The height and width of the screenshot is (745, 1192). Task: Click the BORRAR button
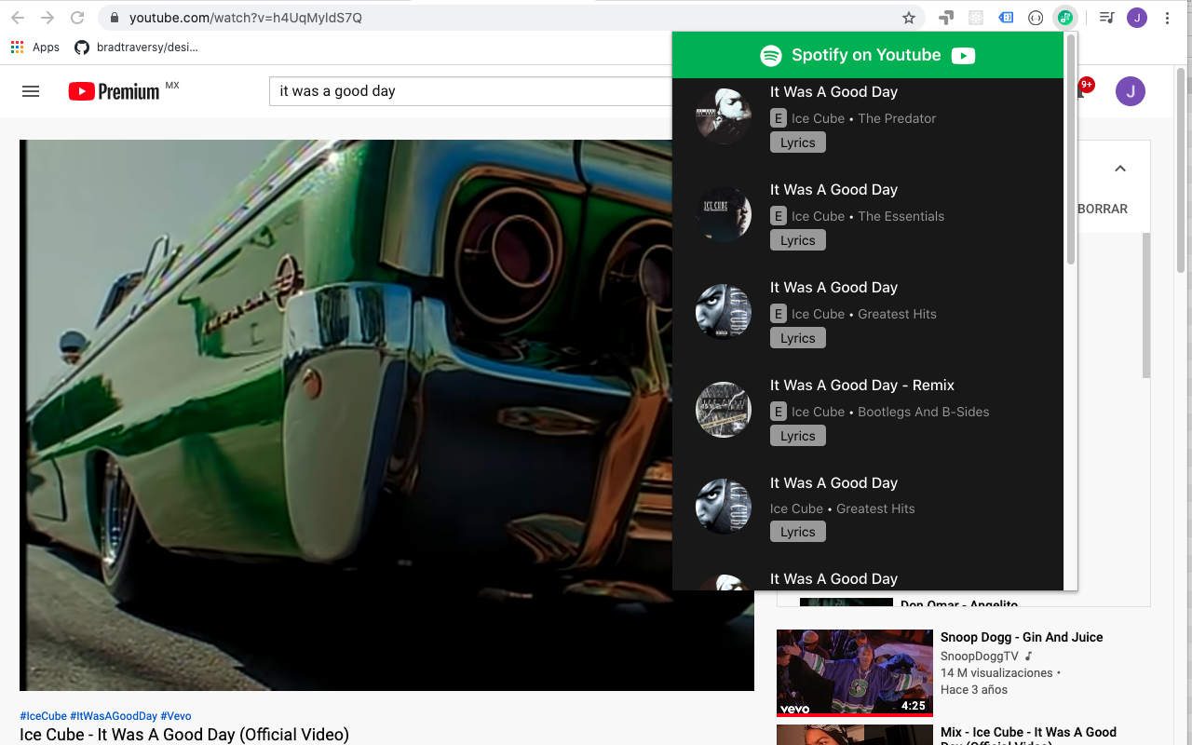click(1103, 209)
